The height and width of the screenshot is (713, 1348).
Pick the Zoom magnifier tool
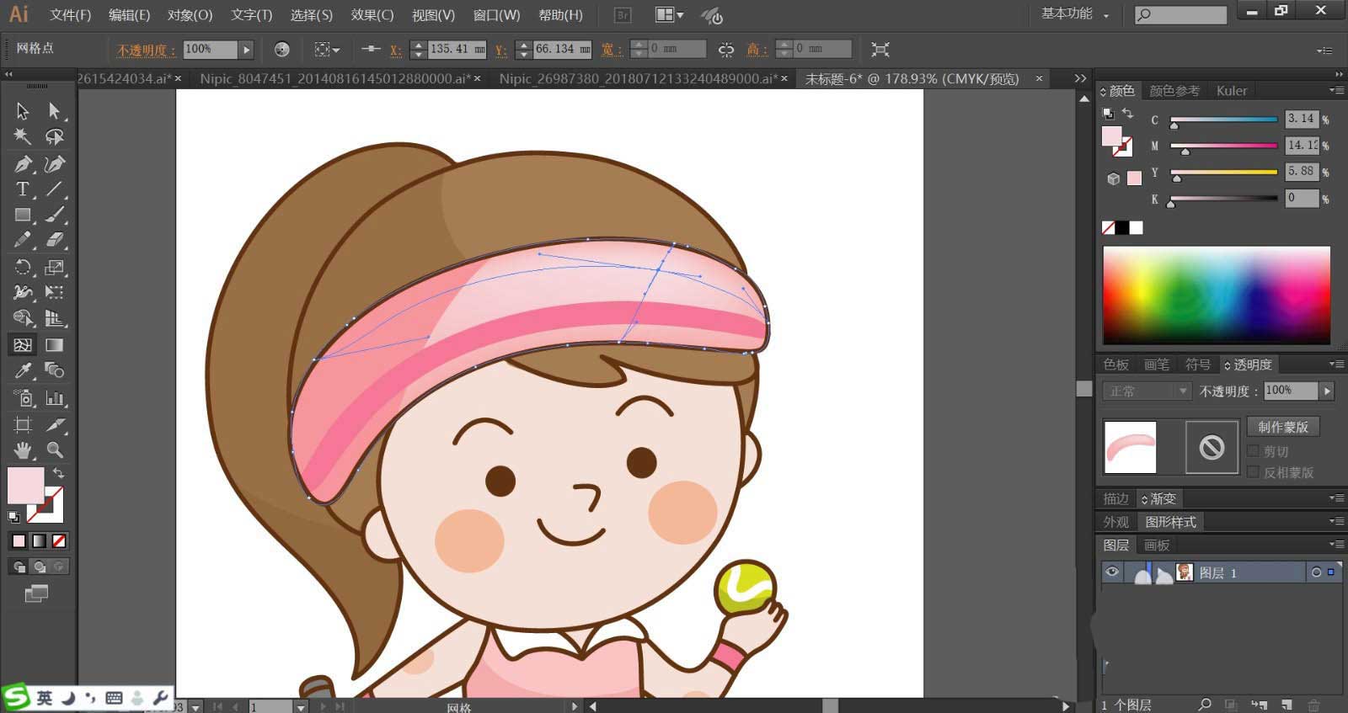pyautogui.click(x=55, y=450)
